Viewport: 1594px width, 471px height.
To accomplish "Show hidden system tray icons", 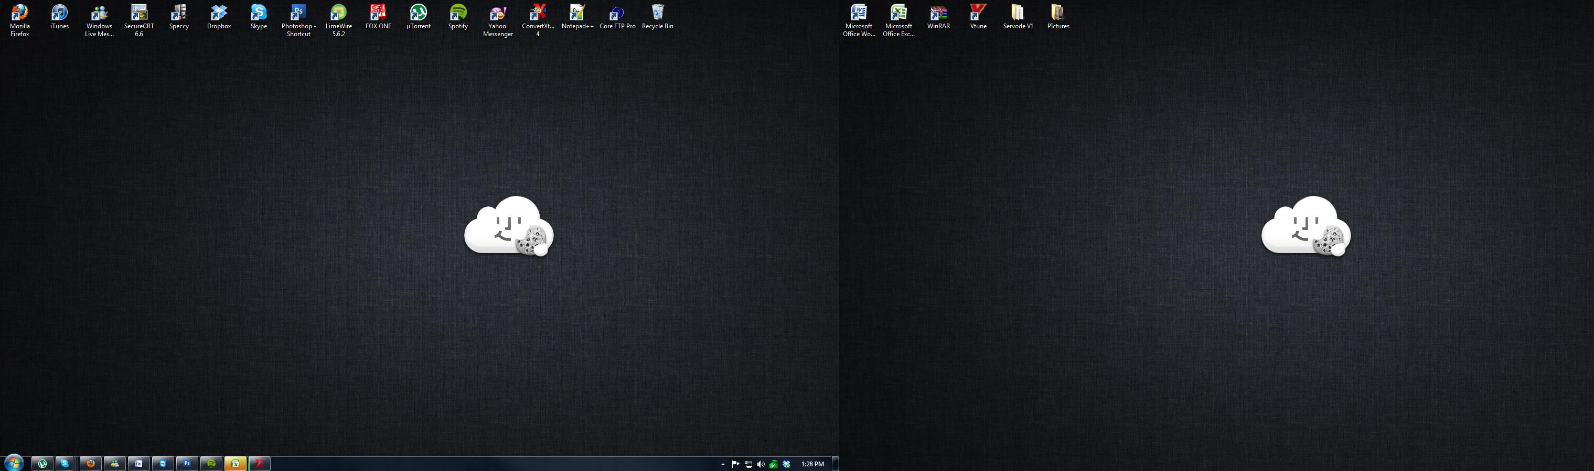I will 723,464.
